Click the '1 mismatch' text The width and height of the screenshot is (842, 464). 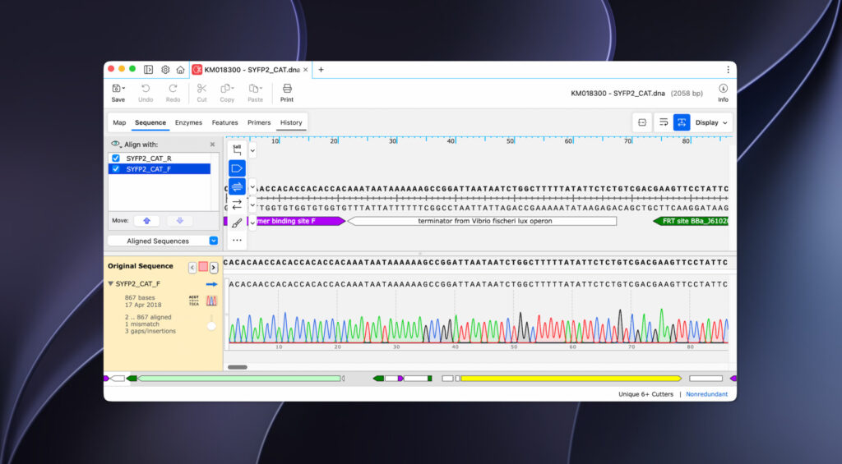141,324
